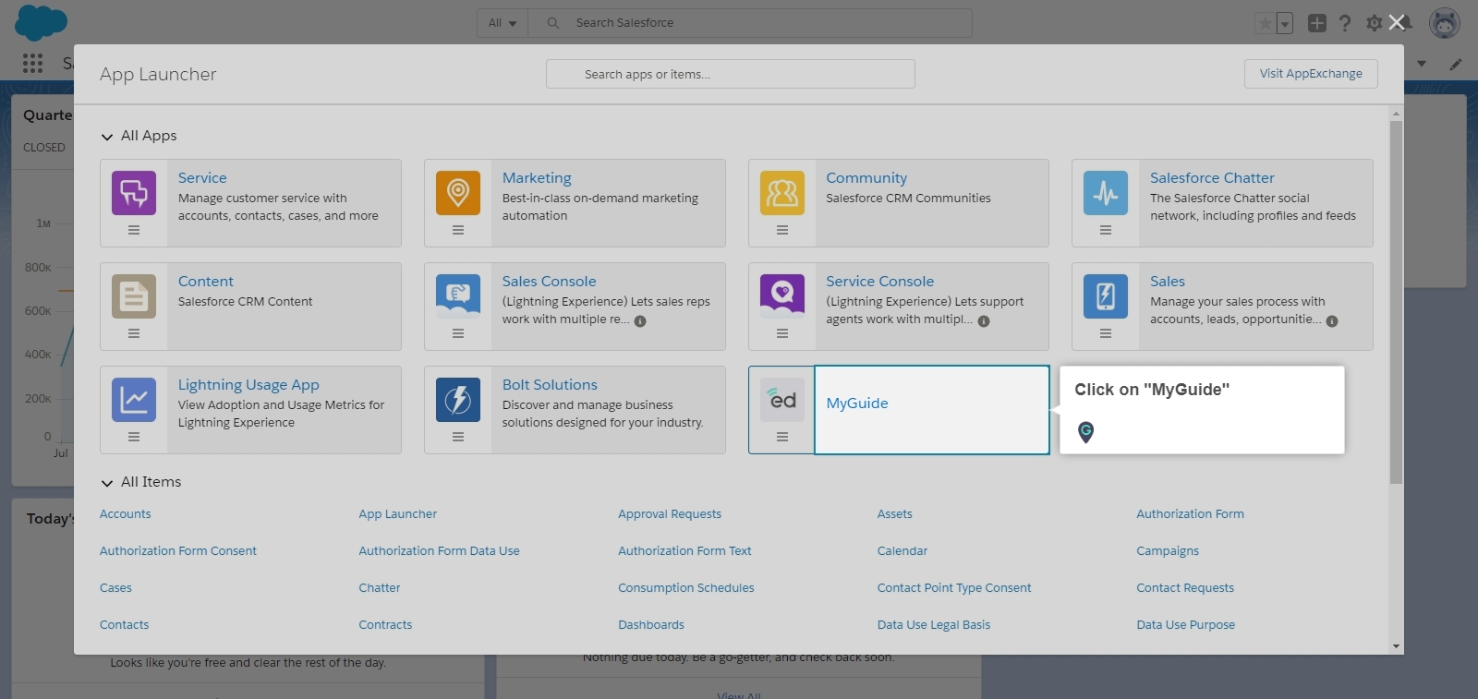Open the Service Console app icon
The image size is (1478, 699).
click(x=782, y=296)
